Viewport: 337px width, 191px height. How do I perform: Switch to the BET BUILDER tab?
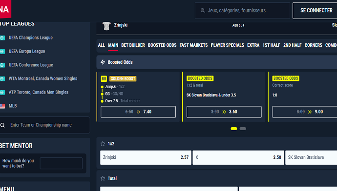click(x=133, y=45)
